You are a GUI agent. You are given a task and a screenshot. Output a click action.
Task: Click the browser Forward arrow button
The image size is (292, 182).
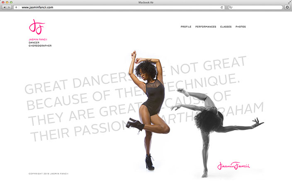[9, 7]
